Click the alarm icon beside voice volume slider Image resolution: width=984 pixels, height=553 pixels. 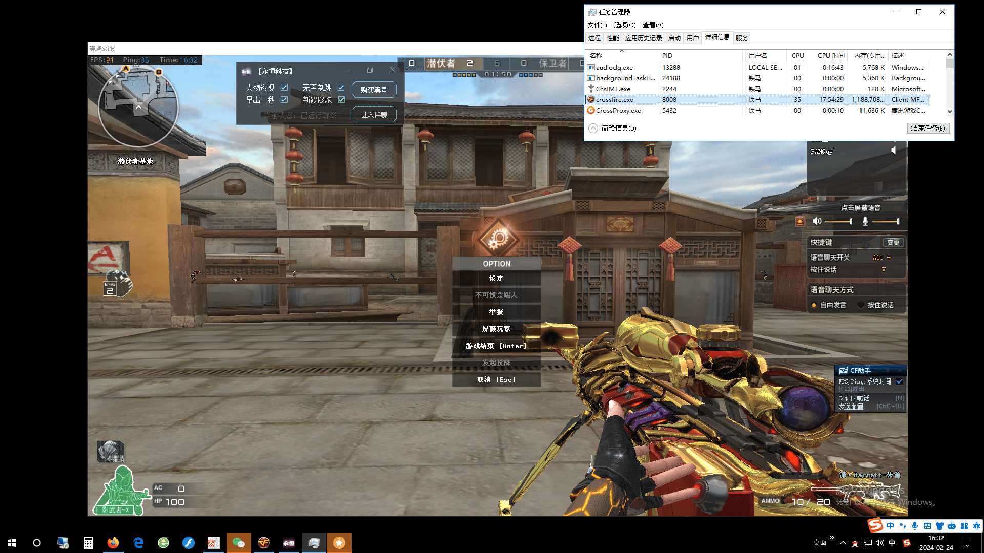800,221
